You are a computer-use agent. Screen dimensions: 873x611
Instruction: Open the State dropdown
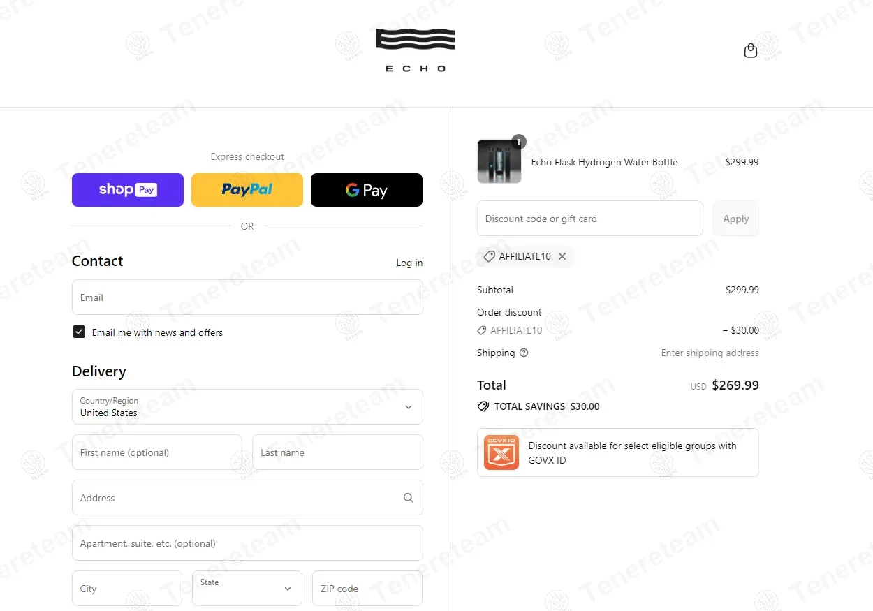pyautogui.click(x=247, y=588)
